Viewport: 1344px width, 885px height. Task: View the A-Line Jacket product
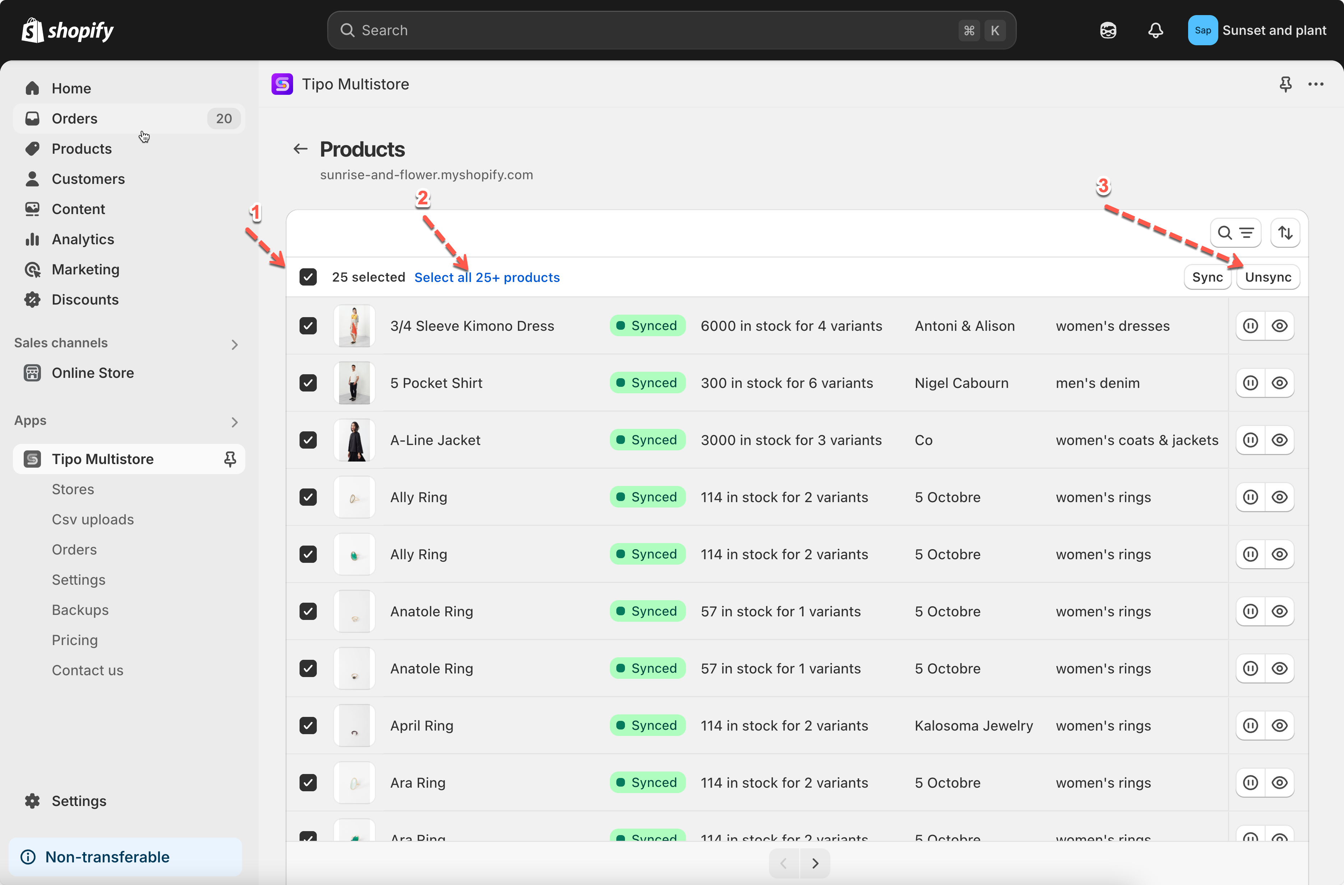pos(1280,440)
